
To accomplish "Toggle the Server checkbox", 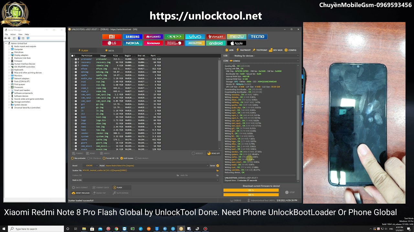I will (218, 166).
